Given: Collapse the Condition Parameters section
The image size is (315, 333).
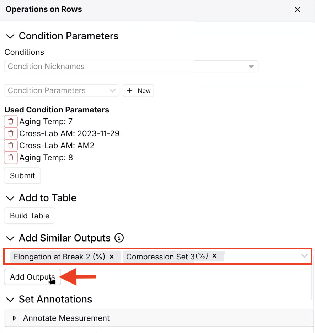Looking at the screenshot, I should [x=11, y=36].
